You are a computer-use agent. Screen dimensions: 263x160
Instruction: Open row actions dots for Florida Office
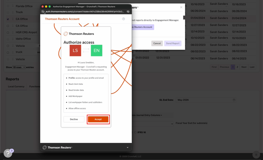[x=13, y=6]
